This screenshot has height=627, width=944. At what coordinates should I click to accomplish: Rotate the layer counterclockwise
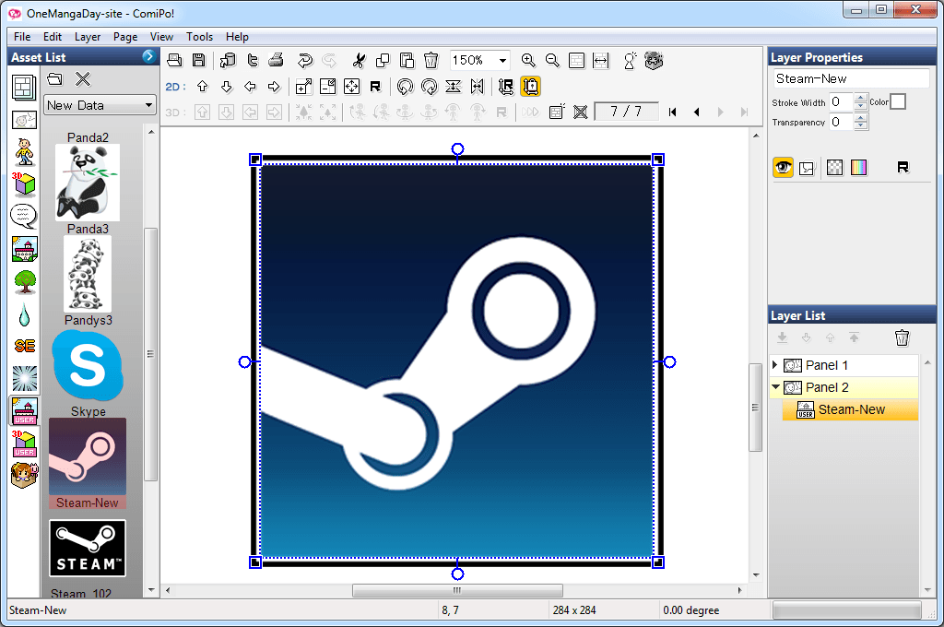click(x=405, y=87)
